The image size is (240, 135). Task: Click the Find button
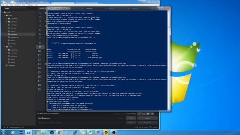[131, 118]
